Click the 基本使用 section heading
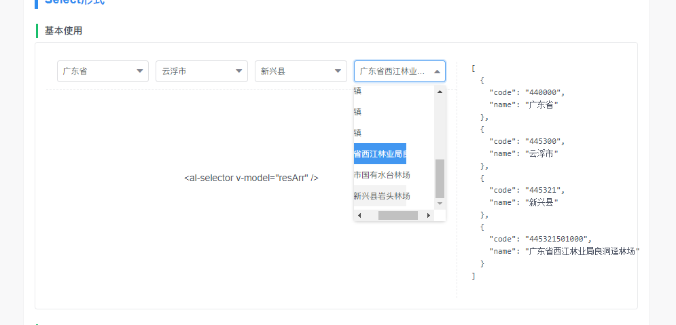This screenshot has height=325, width=676. coord(63,31)
